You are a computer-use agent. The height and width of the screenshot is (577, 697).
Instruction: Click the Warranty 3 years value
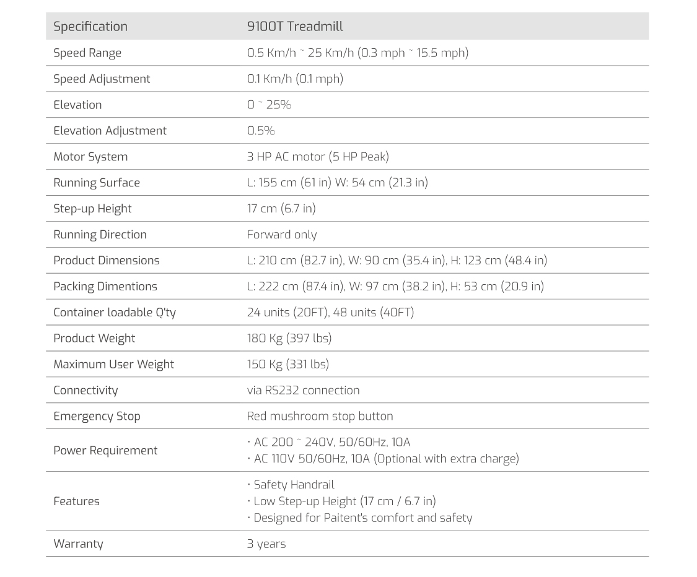click(266, 544)
